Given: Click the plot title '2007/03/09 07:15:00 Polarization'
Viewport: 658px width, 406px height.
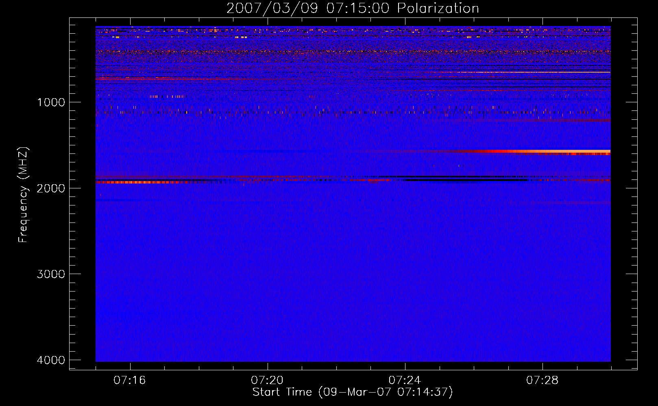Looking at the screenshot, I should point(353,8).
